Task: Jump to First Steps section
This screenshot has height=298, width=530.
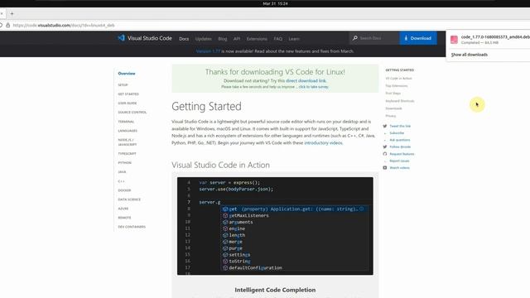Action: (393, 94)
